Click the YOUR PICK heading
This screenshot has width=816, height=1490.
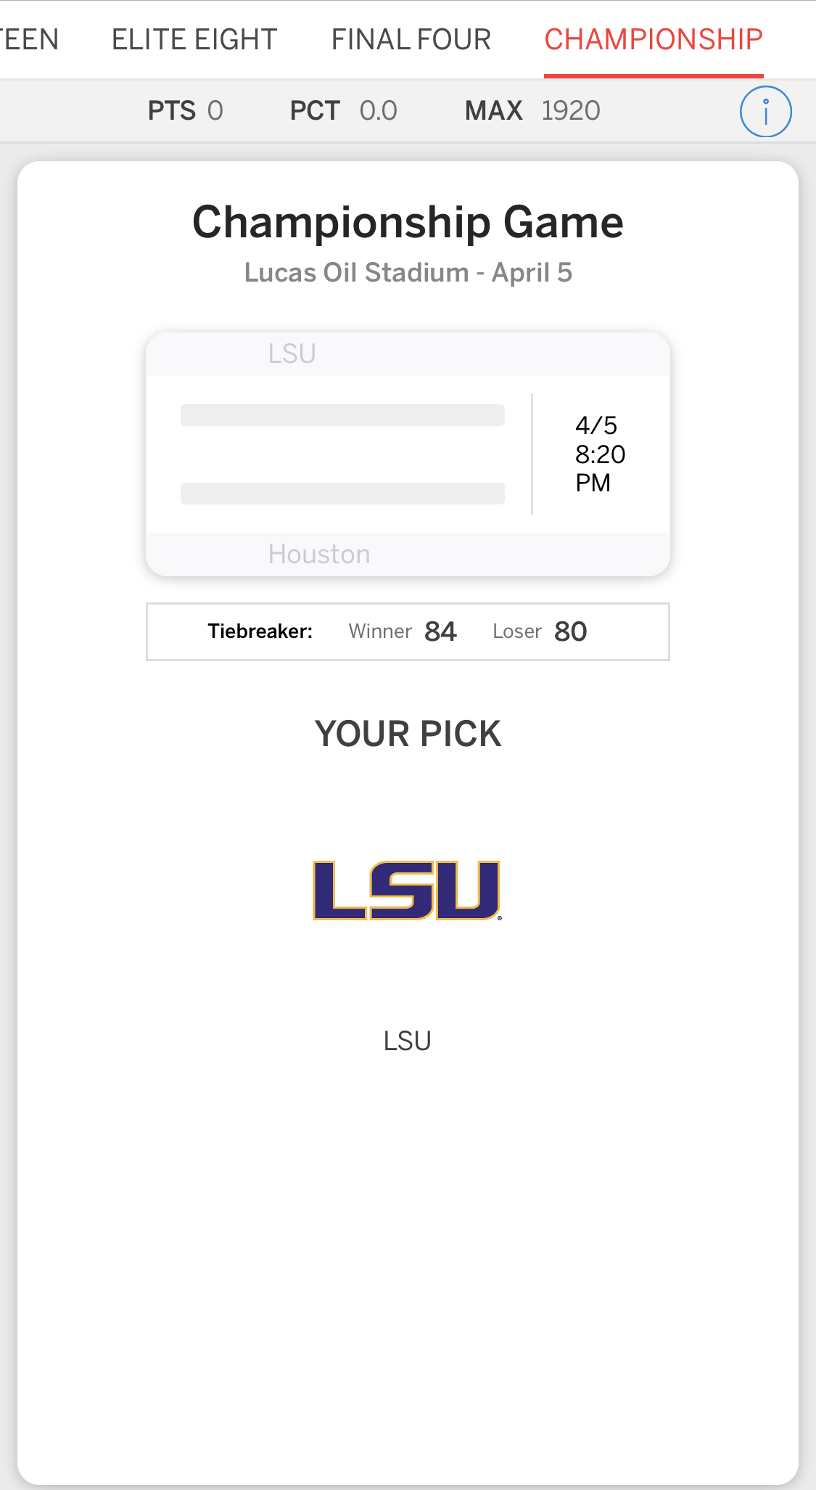click(x=408, y=734)
